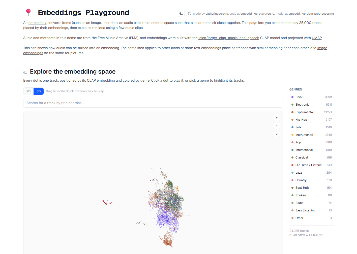Open the UMAP link

317,38
